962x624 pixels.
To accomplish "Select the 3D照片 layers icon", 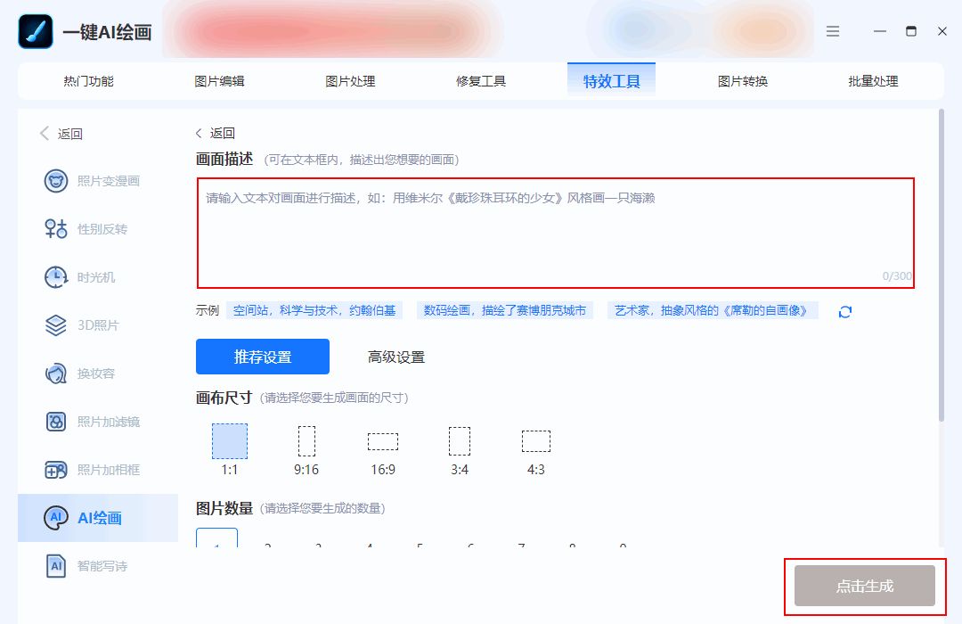I will point(56,325).
